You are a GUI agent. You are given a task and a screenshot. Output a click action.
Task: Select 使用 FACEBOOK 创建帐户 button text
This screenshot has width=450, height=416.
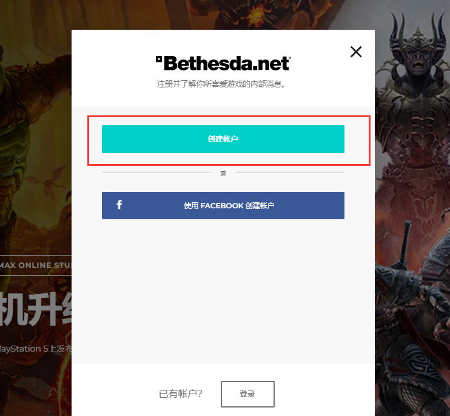tap(229, 206)
